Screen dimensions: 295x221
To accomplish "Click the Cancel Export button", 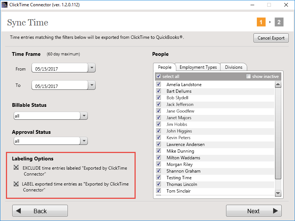I will (x=271, y=38).
